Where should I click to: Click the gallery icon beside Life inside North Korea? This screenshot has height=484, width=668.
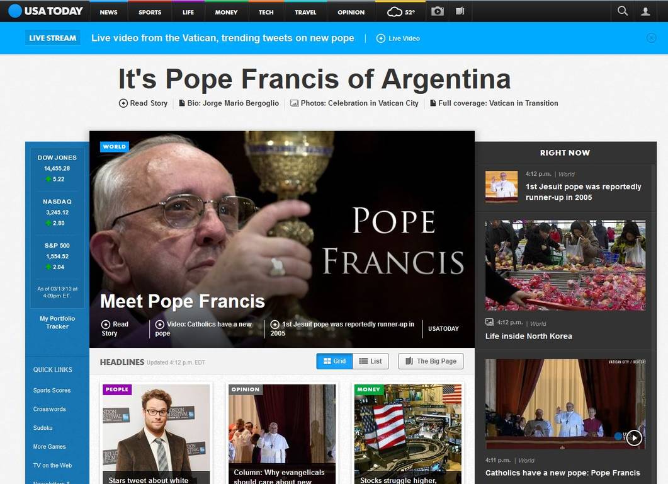tap(489, 323)
